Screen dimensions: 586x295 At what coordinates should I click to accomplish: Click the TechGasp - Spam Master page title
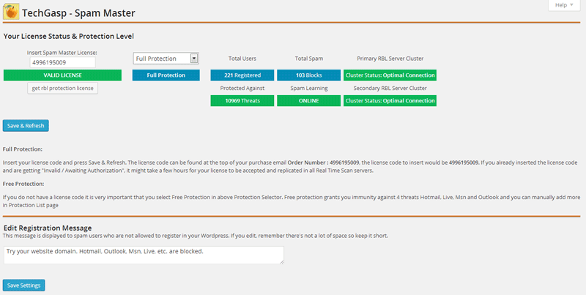coord(78,13)
